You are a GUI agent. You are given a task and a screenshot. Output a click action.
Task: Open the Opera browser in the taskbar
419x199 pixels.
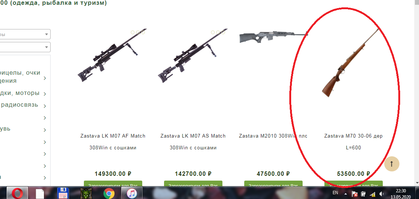pyautogui.click(x=17, y=193)
